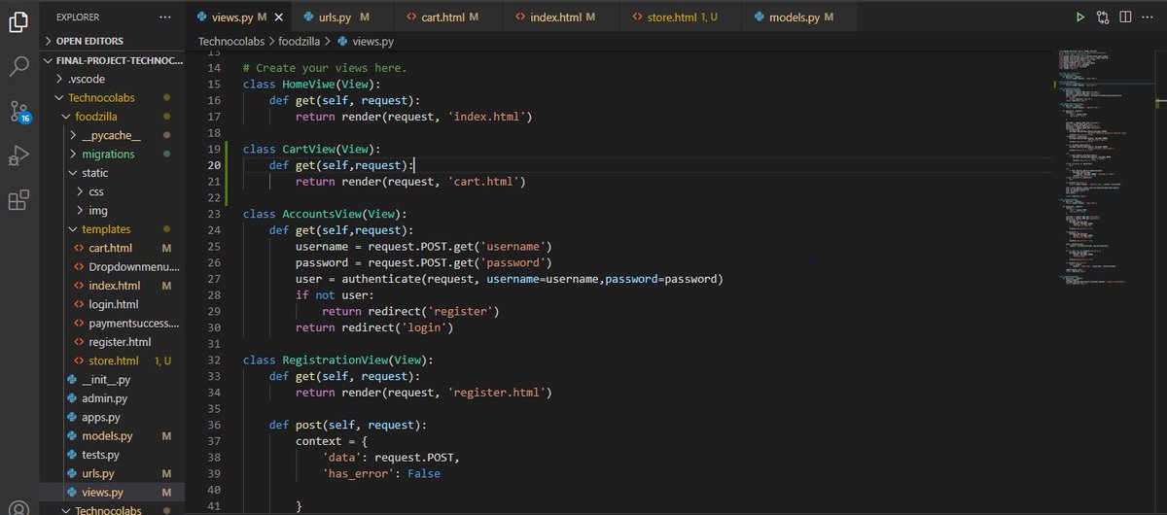Click 'RegistrationView' class name on line 32
The height and width of the screenshot is (515, 1167).
pos(336,360)
